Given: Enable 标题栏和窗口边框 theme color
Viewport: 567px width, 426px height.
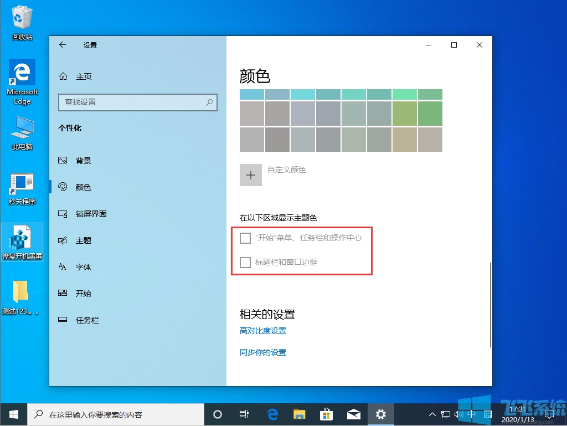Looking at the screenshot, I should [245, 262].
